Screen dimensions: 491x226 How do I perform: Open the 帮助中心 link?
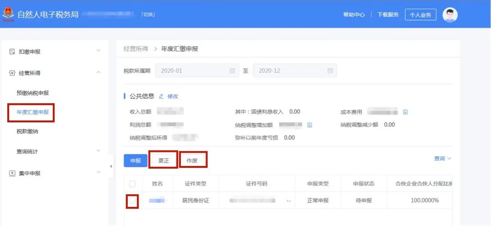(354, 15)
